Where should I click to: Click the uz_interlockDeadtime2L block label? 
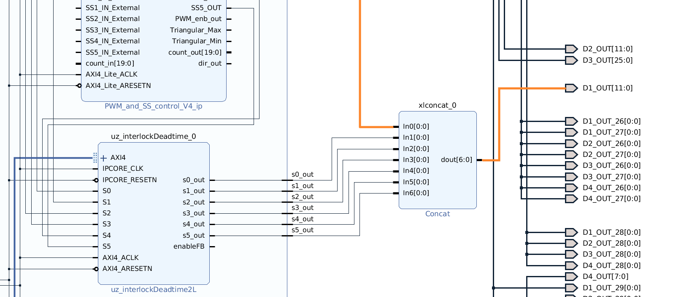(154, 289)
